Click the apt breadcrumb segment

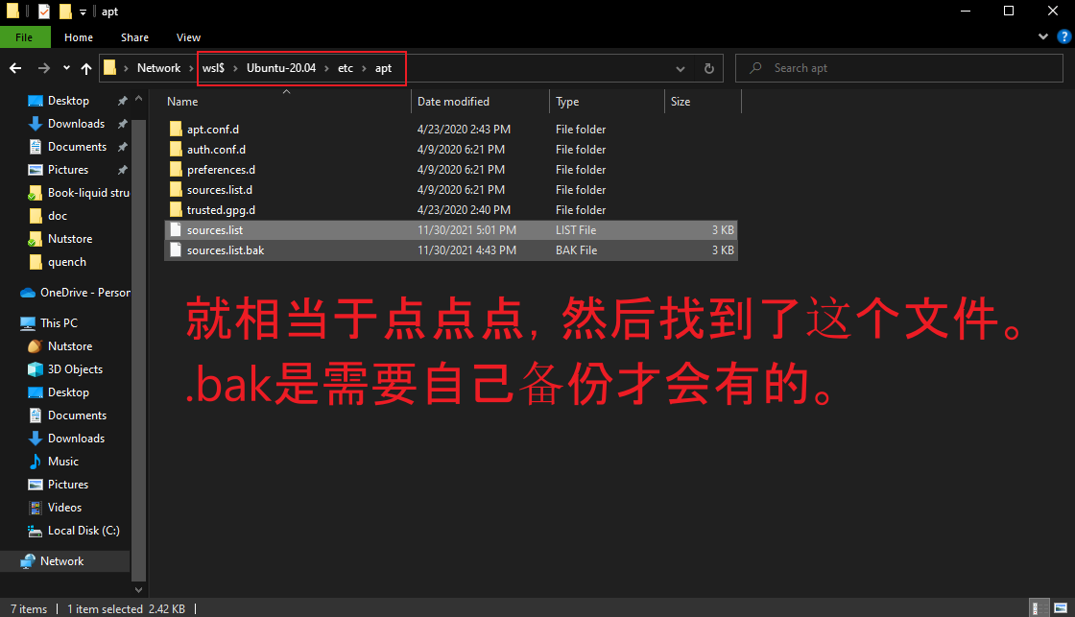pyautogui.click(x=383, y=68)
